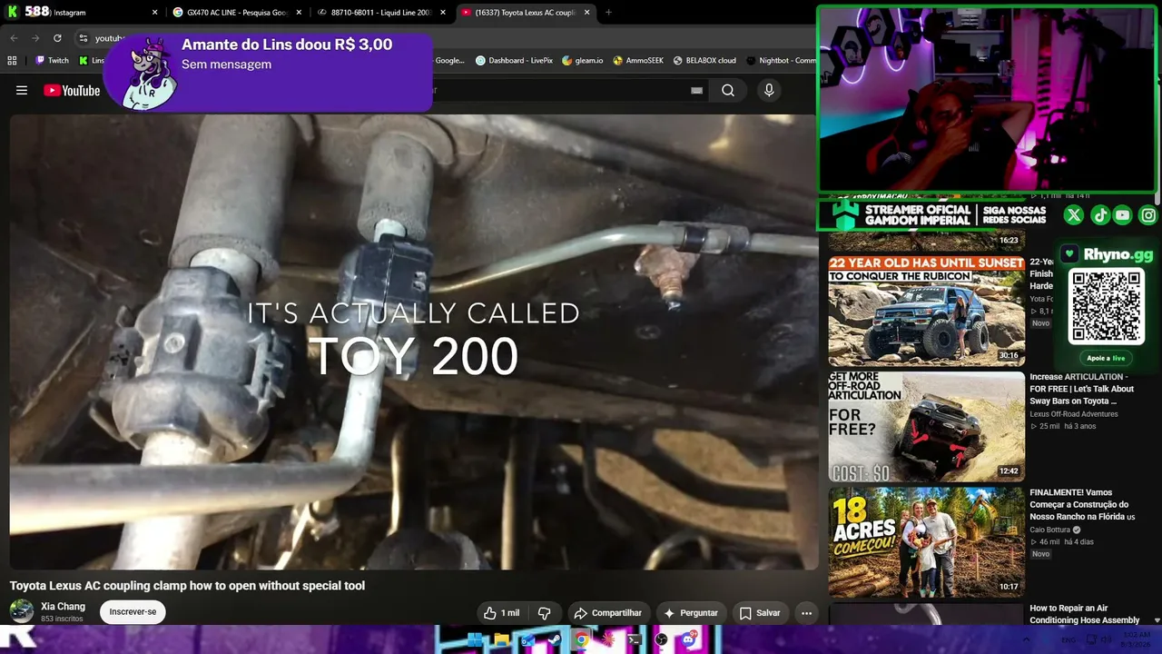This screenshot has width=1162, height=654.
Task: Click the video player showing TOY 200
Action: pos(414,342)
